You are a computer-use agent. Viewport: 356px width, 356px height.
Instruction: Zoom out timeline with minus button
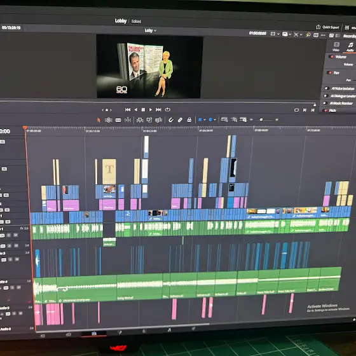click(x=251, y=120)
